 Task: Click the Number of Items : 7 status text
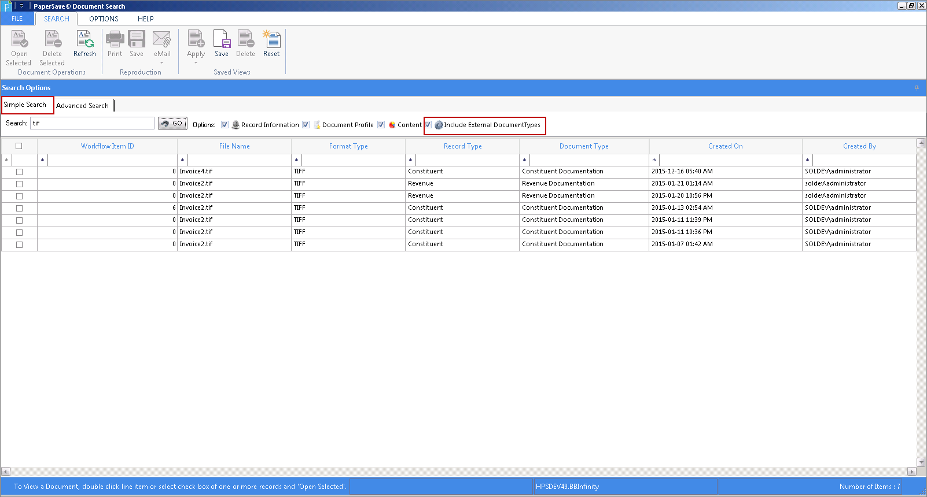pos(870,487)
